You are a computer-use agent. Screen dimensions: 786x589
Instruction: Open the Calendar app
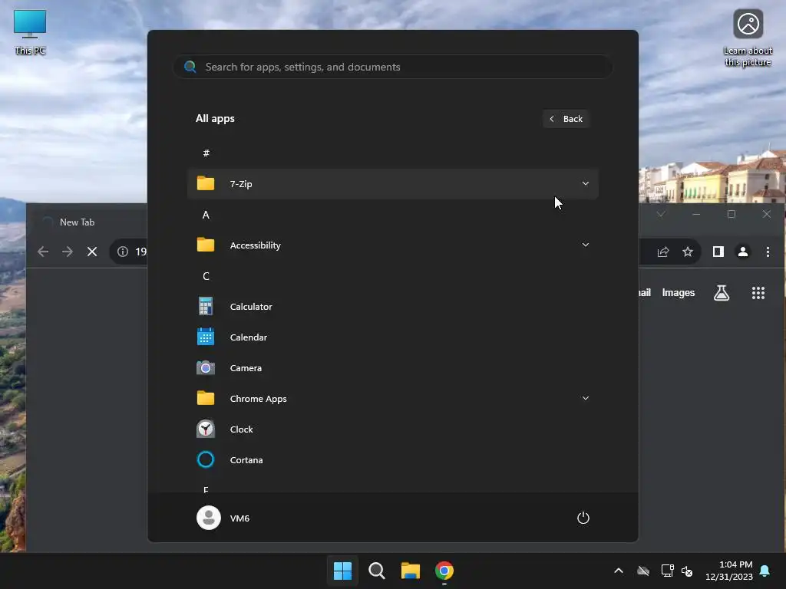[392, 337]
